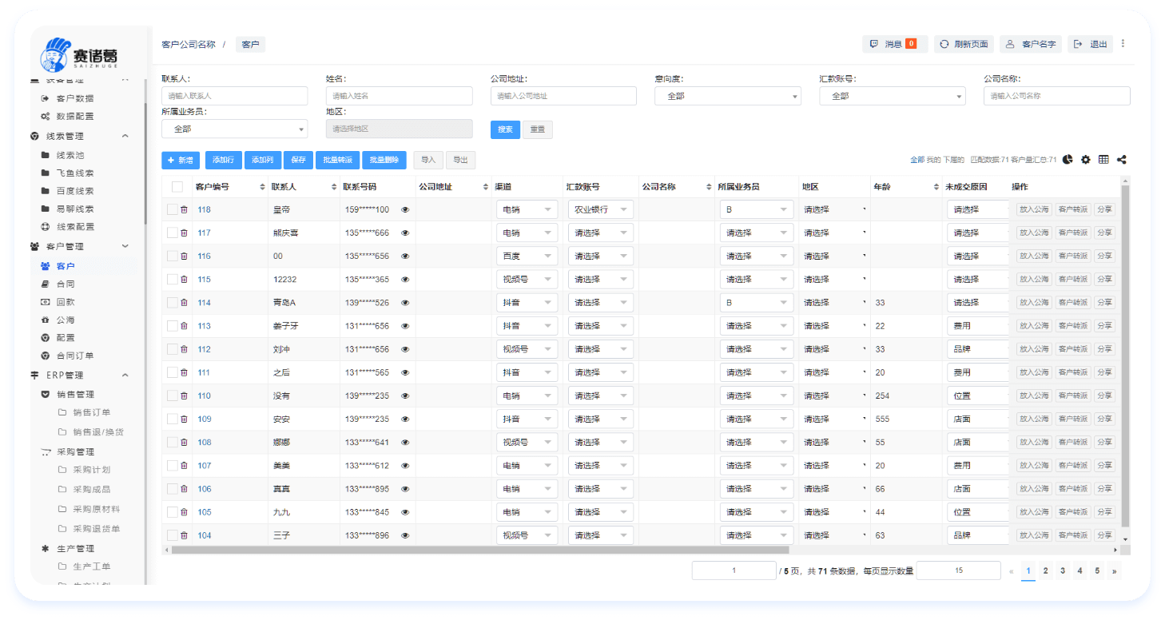This screenshot has width=1165, height=620.
Task: Collapse the 线索管理 sidebar group
Action: pos(125,136)
